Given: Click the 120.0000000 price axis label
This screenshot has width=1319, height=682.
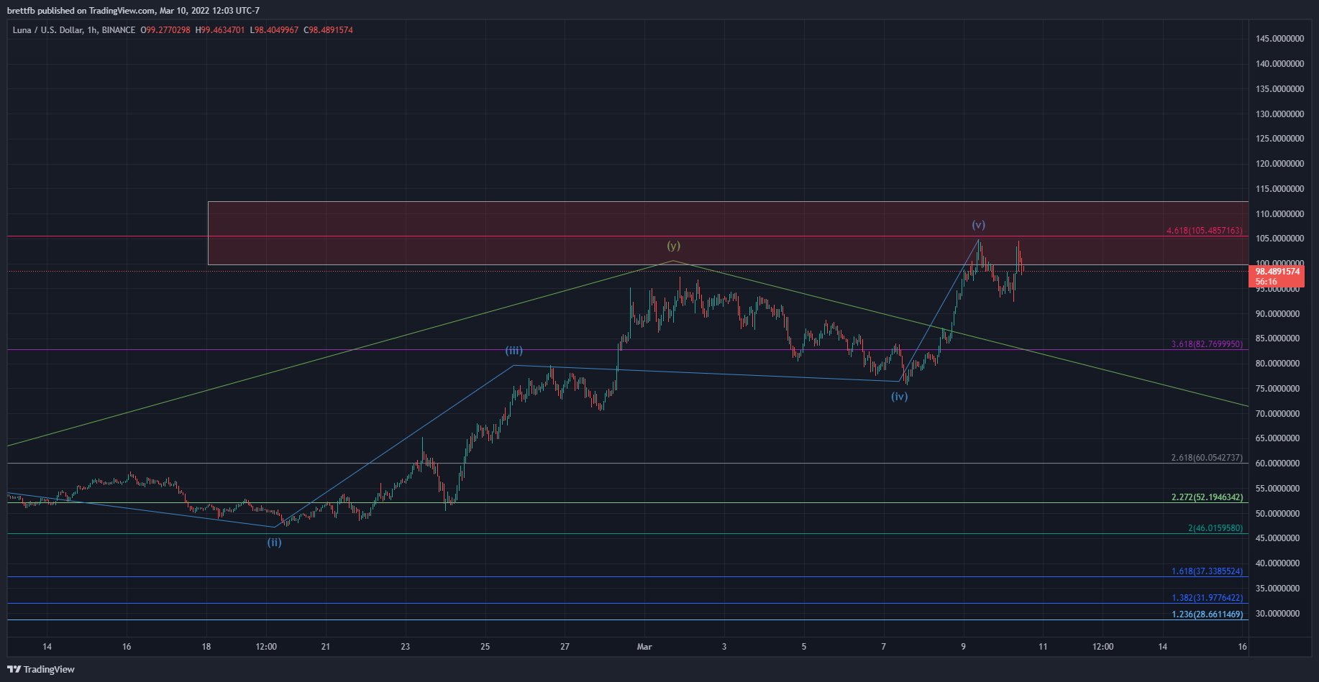Looking at the screenshot, I should click(1279, 164).
